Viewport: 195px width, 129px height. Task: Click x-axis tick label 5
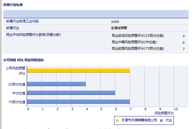click(x=101, y=109)
